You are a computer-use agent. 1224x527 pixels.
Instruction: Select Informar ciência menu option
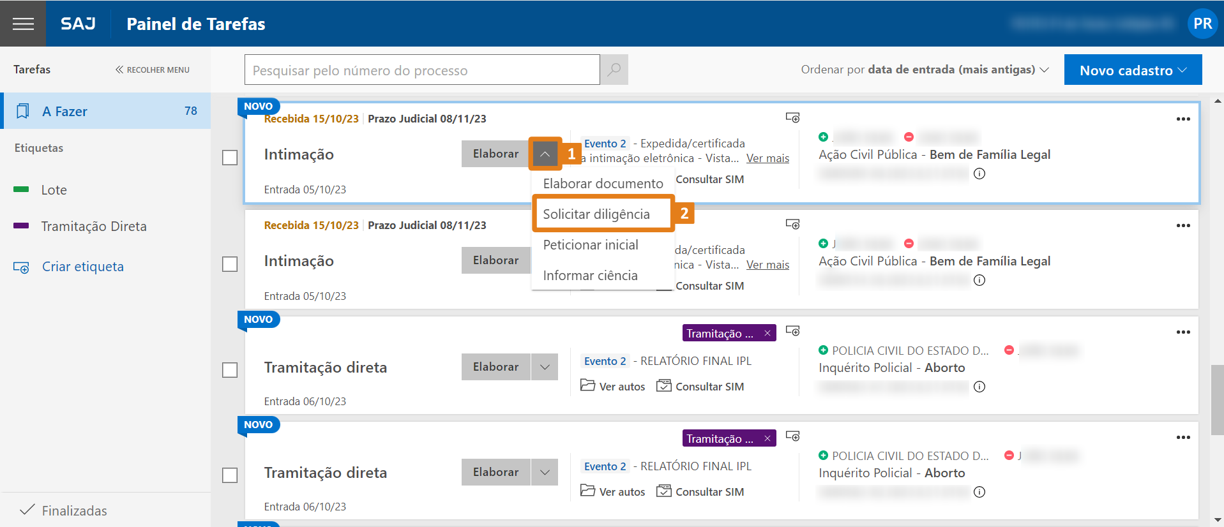[590, 276]
